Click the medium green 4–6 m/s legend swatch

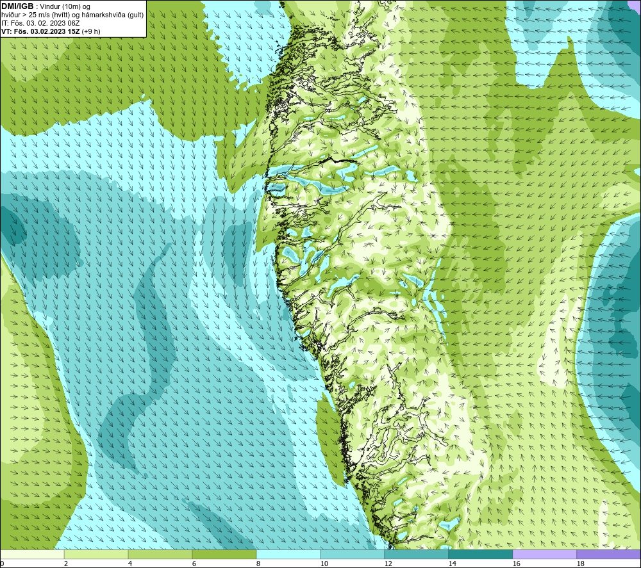coord(160,555)
